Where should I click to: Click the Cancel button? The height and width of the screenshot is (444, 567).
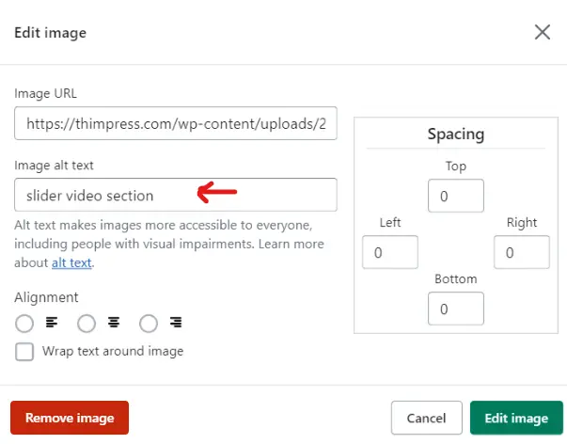click(x=426, y=418)
